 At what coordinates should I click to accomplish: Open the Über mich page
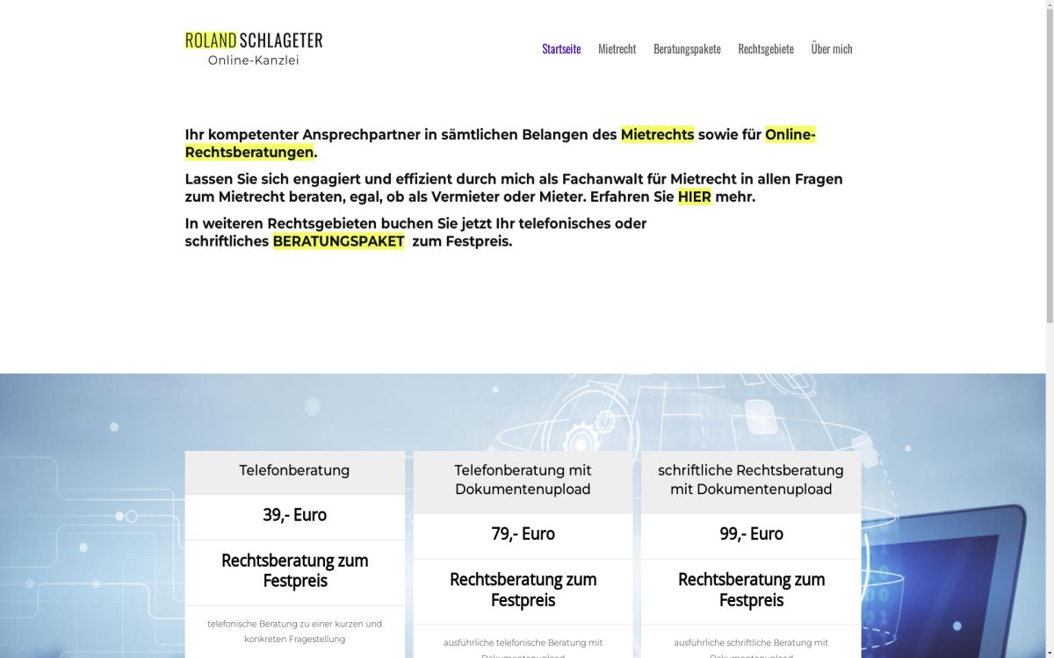pyautogui.click(x=831, y=49)
